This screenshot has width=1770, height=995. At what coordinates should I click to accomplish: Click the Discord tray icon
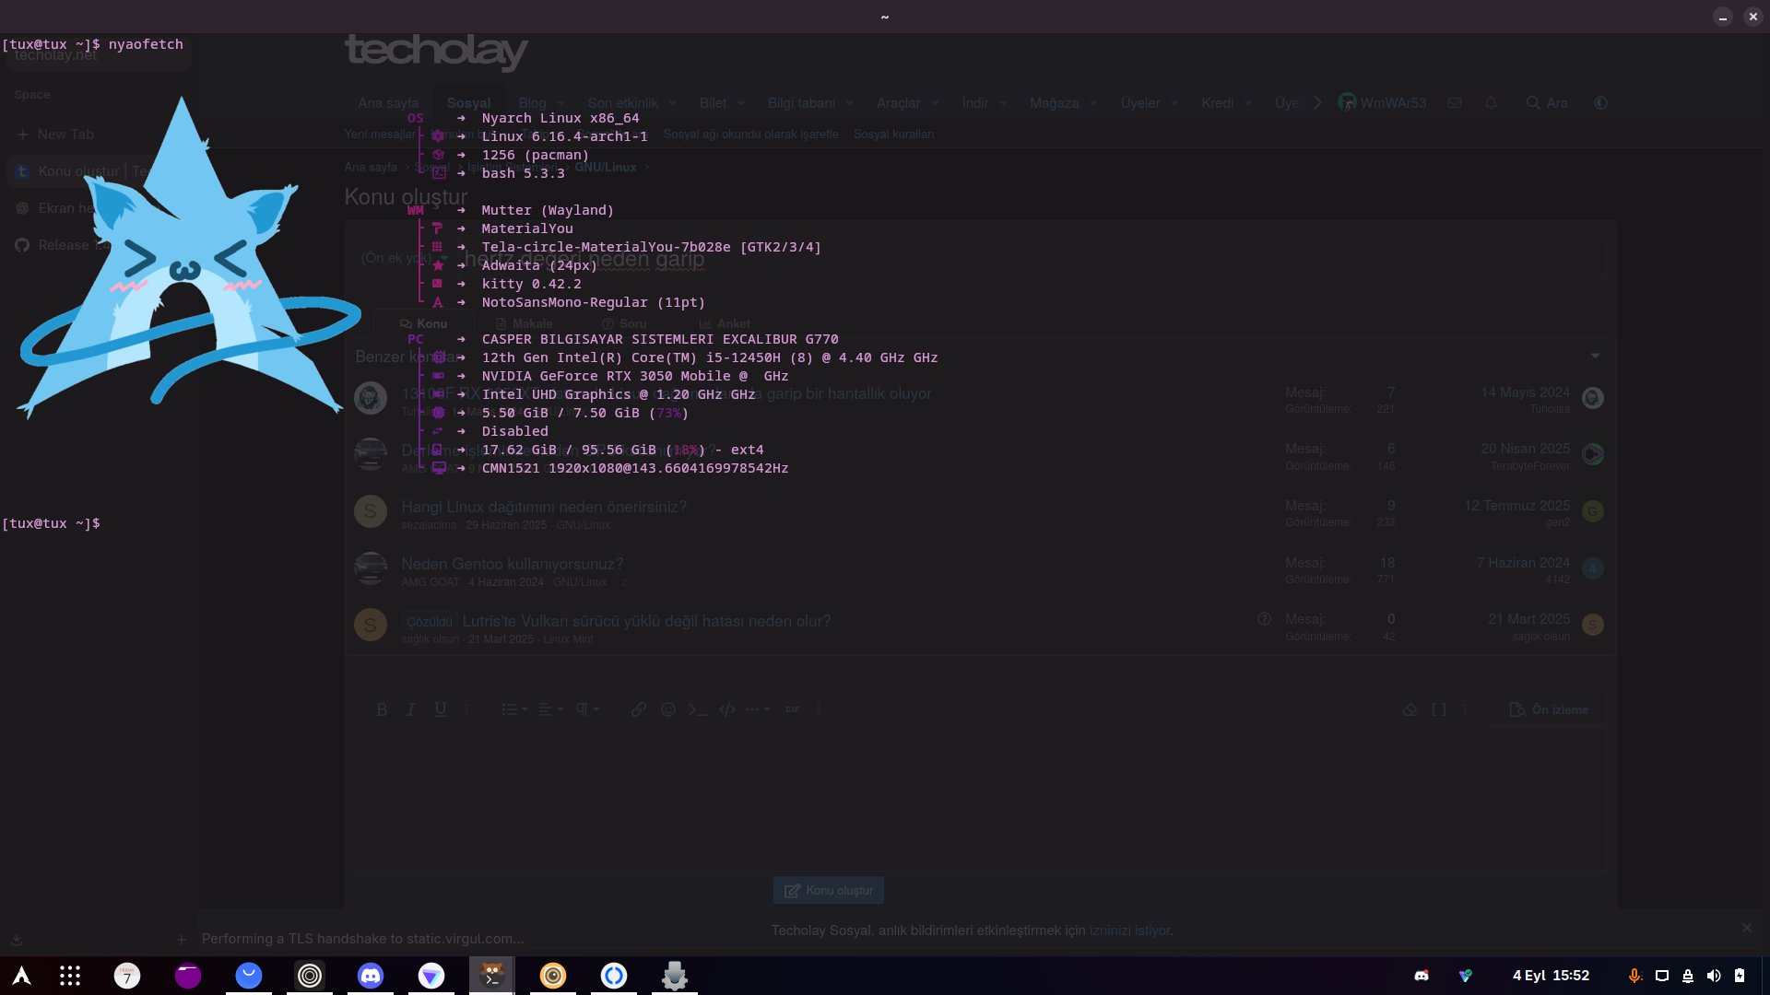click(x=1422, y=976)
